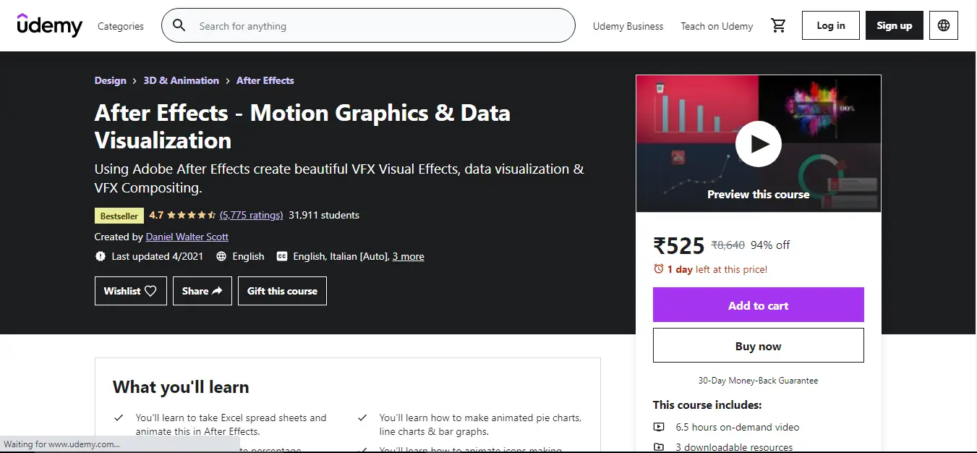Open the 5,775 ratings link
This screenshot has width=977, height=453.
click(251, 215)
